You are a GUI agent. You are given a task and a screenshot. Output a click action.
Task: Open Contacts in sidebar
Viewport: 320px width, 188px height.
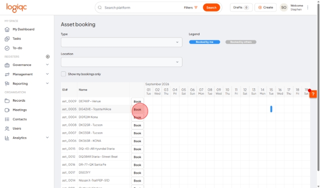pyautogui.click(x=19, y=119)
